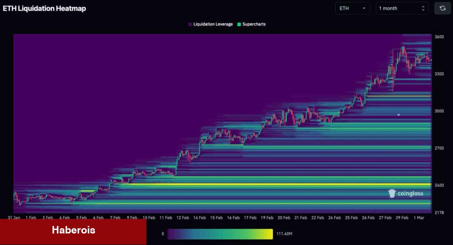453x245 pixels.
Task: Click the small white square marker on chart
Action: pos(399,115)
